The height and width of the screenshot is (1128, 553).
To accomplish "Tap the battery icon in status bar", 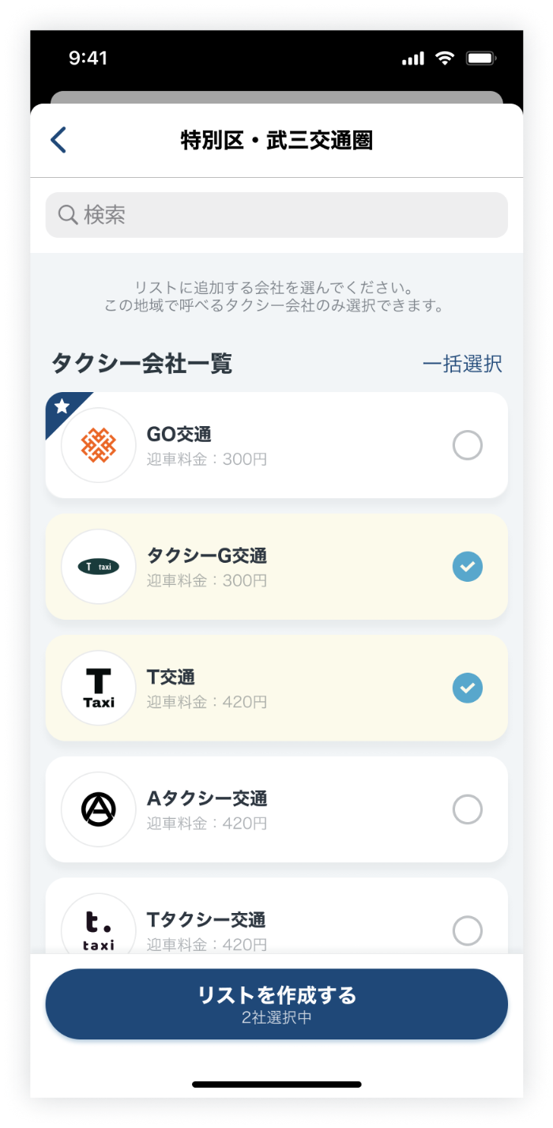I will 480,58.
